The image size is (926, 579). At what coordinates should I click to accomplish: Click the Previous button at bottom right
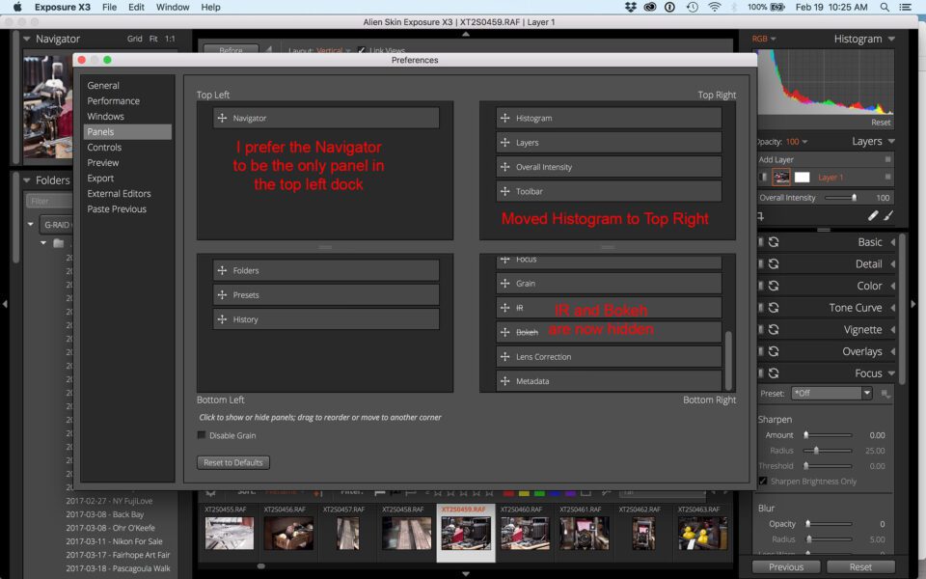[x=786, y=567]
